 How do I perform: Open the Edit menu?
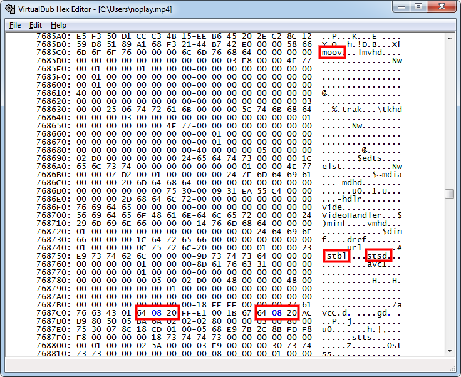(36, 25)
